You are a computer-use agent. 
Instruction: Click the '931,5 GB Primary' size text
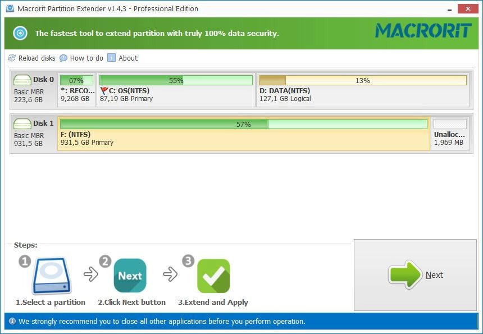coord(87,142)
